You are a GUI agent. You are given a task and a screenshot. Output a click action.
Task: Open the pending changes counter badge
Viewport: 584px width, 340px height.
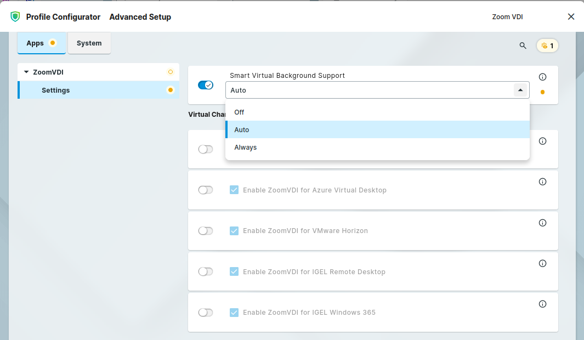coord(547,46)
